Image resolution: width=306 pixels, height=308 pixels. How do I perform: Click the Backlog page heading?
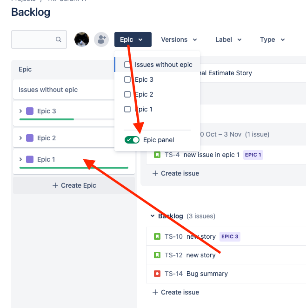point(31,12)
